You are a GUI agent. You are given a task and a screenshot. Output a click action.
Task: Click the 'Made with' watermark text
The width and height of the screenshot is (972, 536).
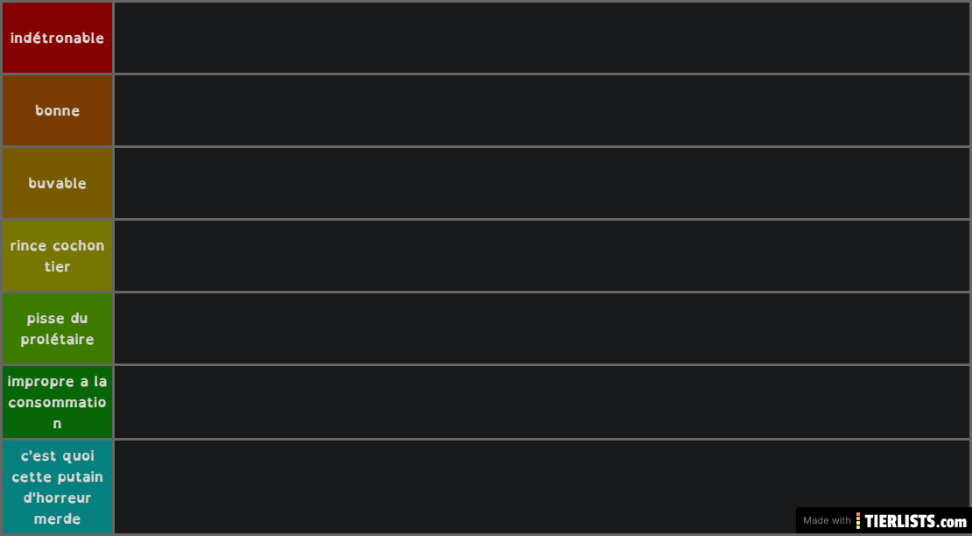point(827,520)
